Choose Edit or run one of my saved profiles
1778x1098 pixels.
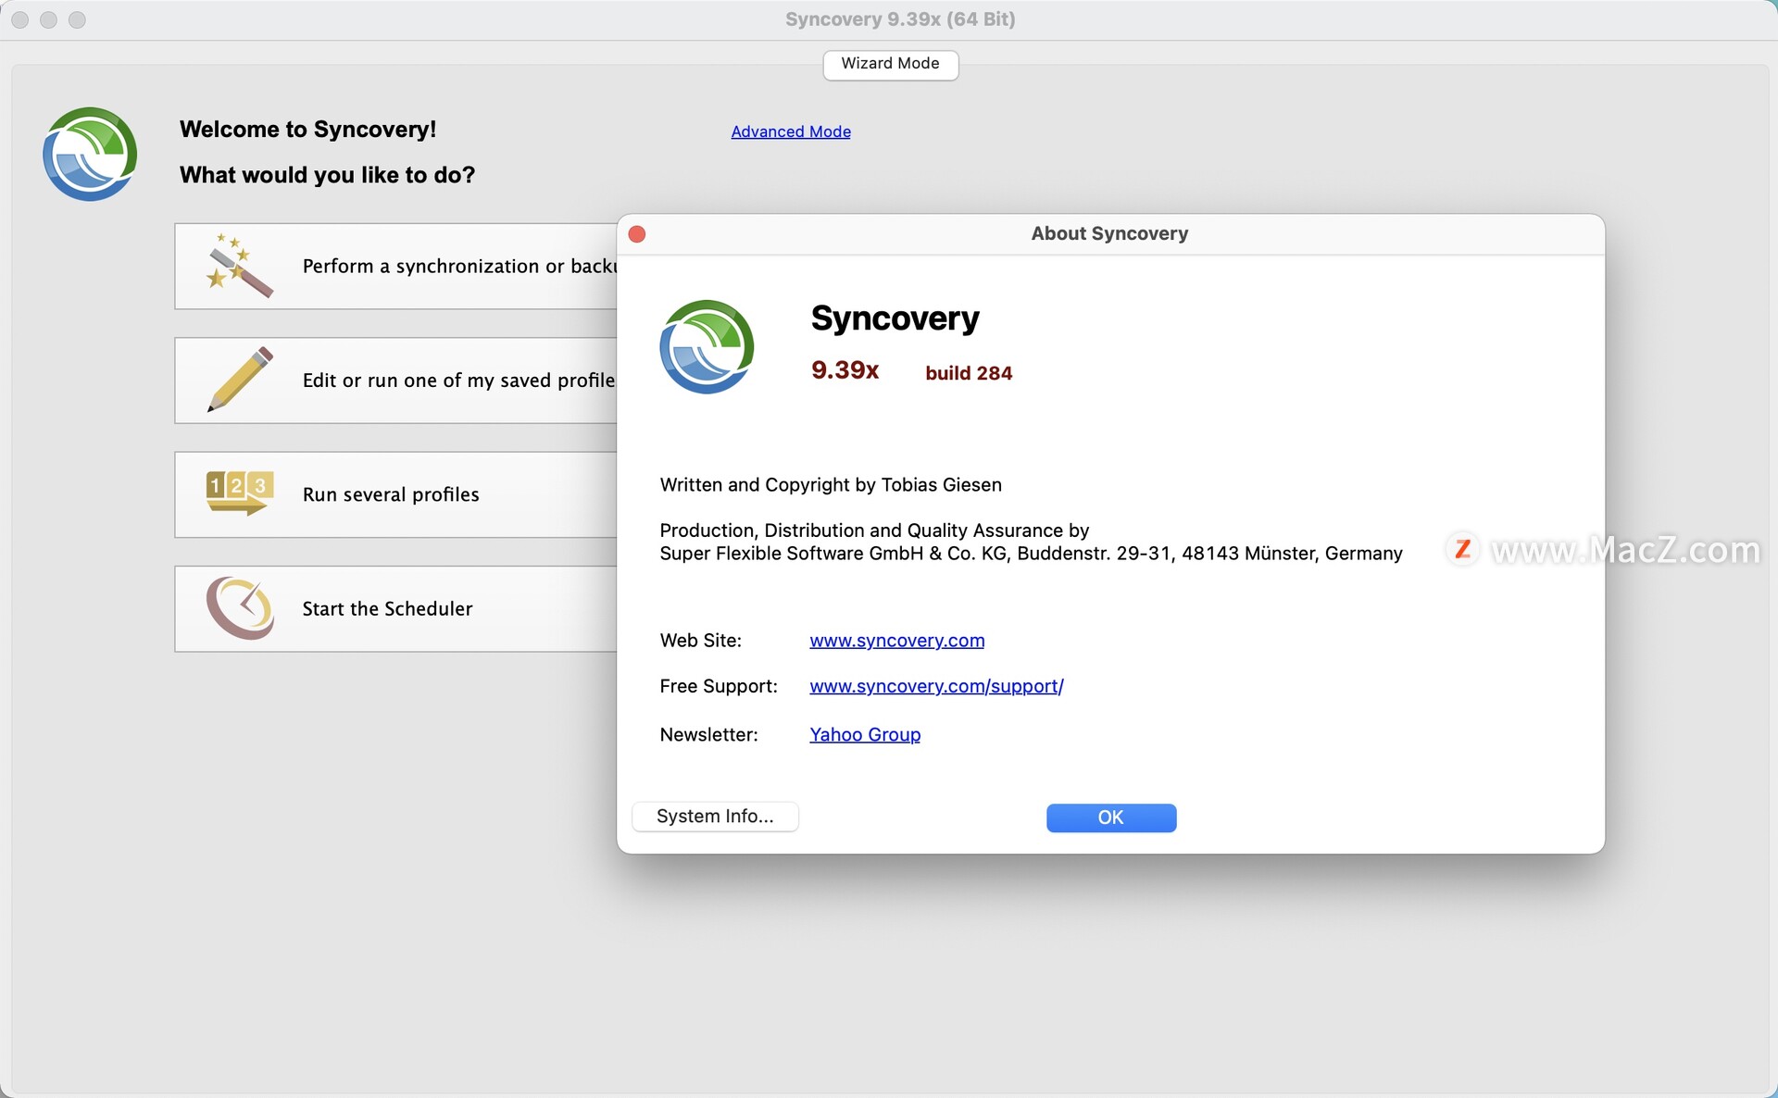[396, 381]
